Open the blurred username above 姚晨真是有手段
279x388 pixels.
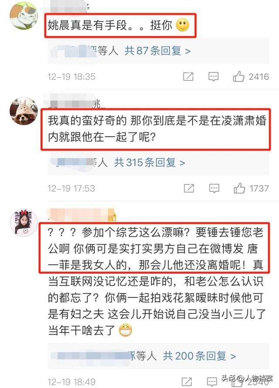coord(69,7)
